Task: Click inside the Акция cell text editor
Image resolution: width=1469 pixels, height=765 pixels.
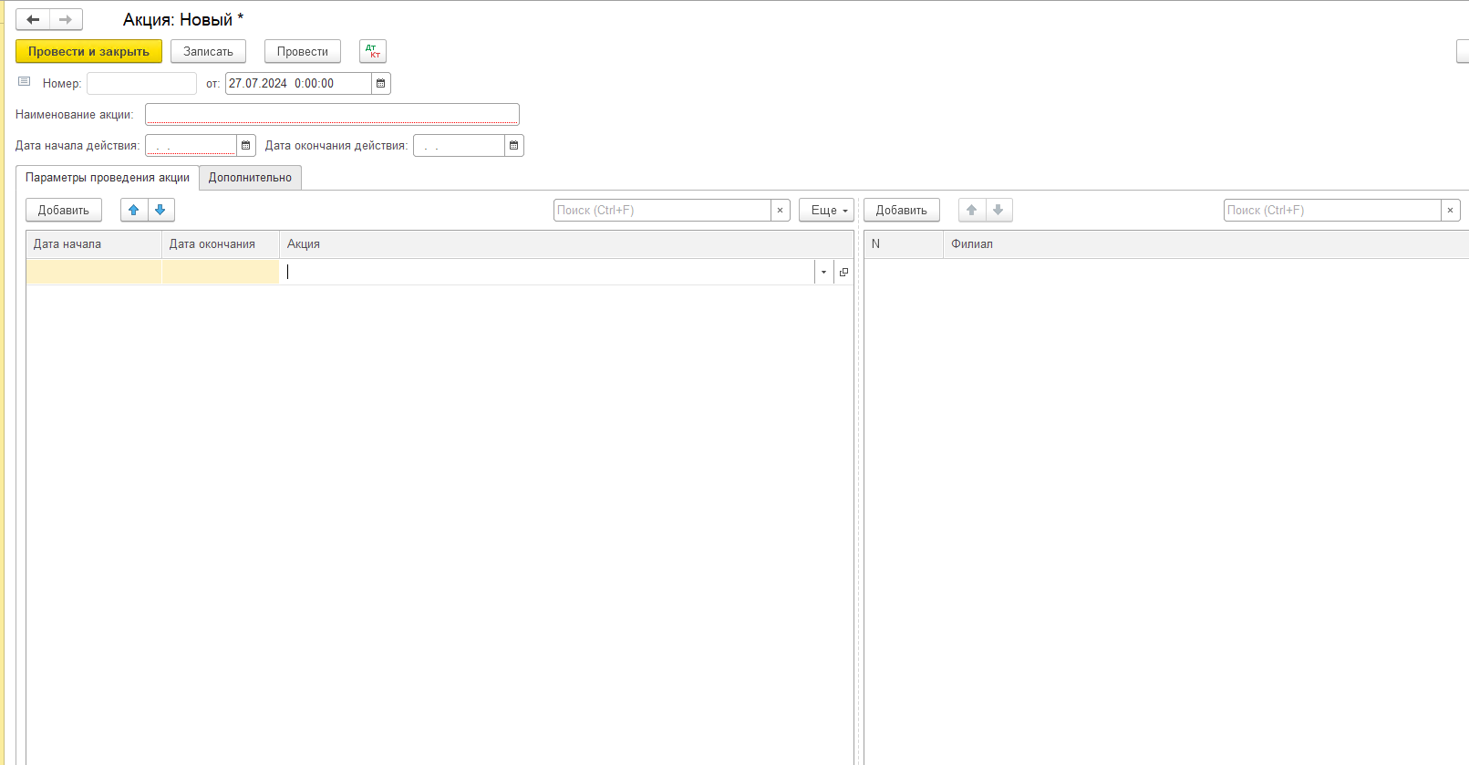Action: [547, 272]
